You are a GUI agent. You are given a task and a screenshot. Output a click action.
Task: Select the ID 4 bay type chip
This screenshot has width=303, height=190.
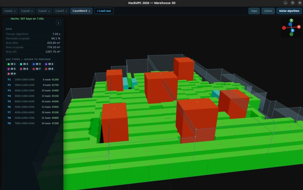49,64
